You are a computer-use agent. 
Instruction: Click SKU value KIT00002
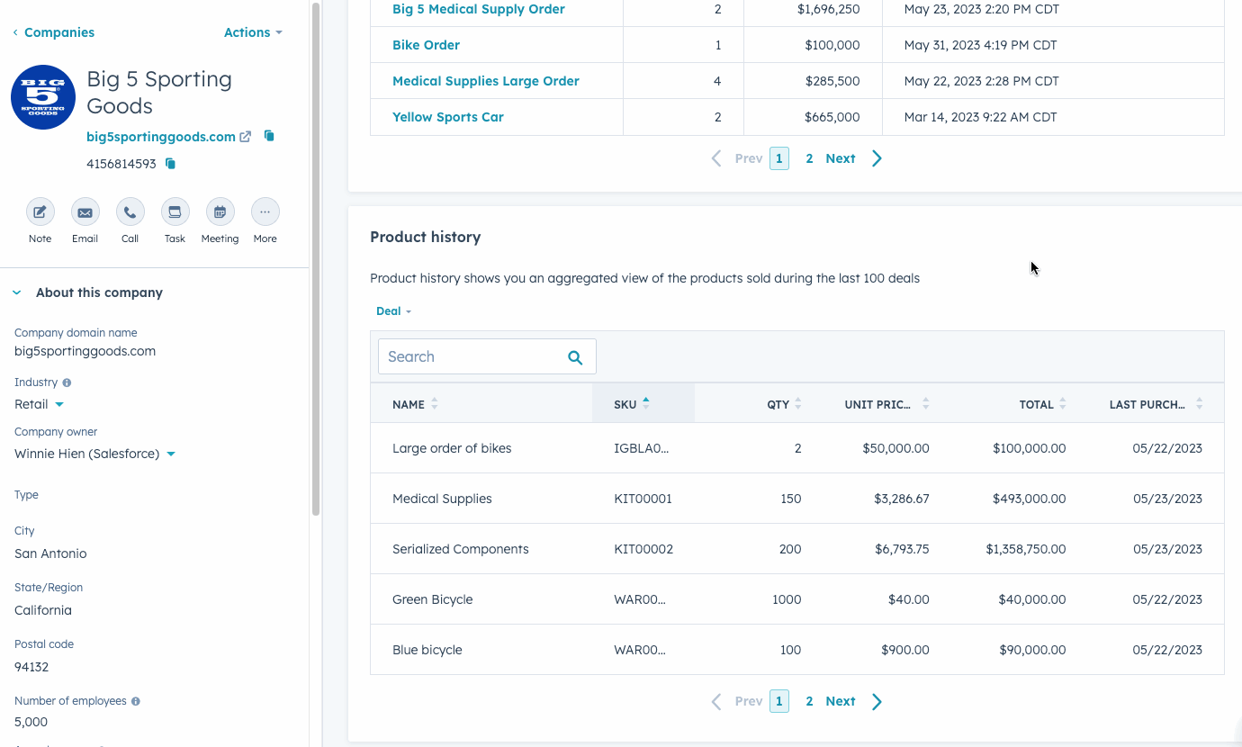tap(643, 549)
